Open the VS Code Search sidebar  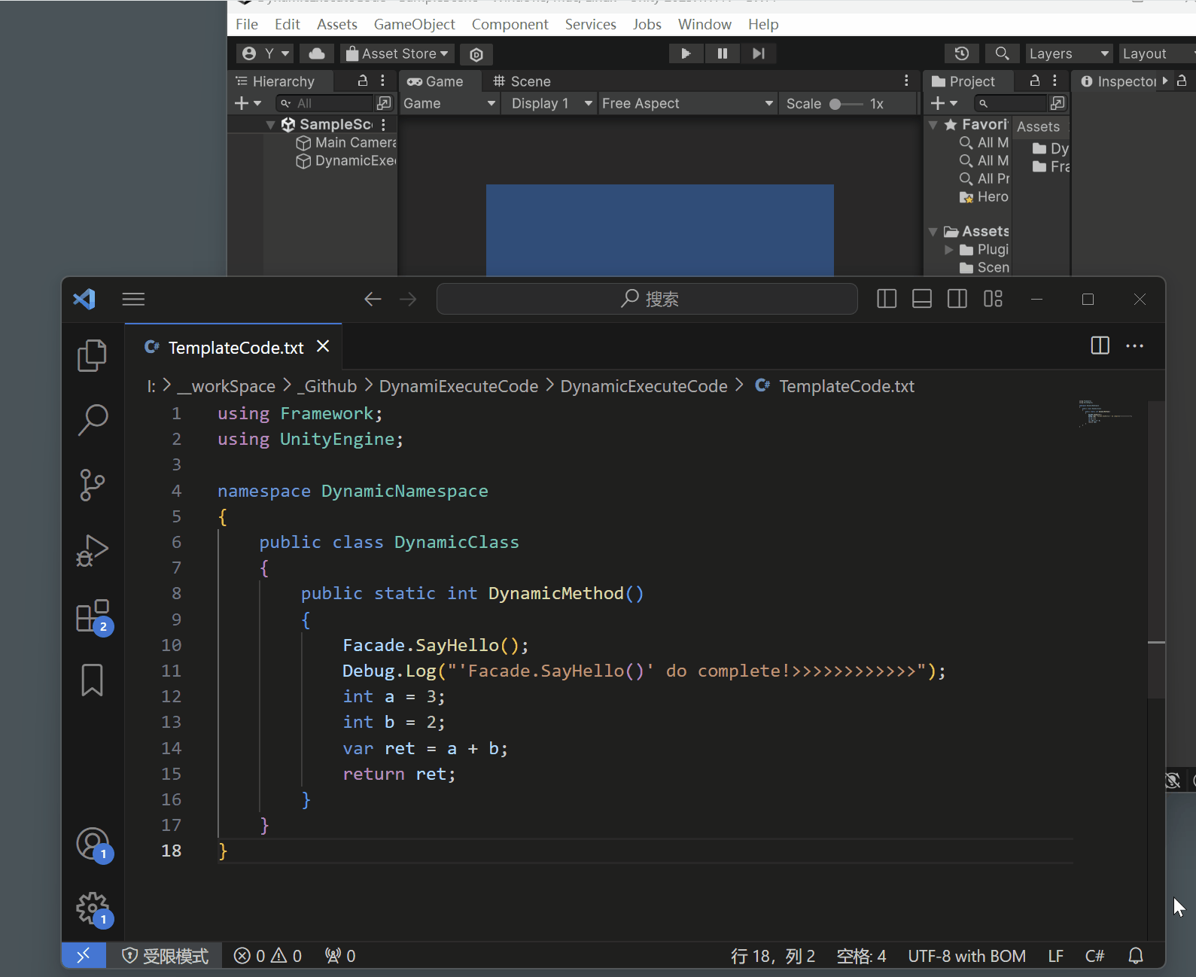[92, 420]
